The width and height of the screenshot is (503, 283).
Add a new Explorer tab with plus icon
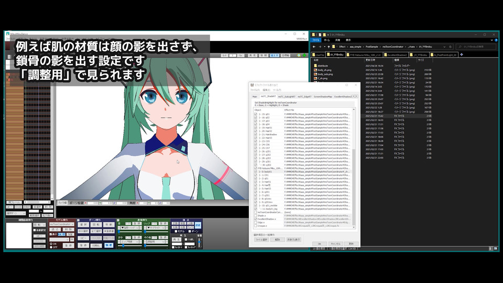point(462,55)
